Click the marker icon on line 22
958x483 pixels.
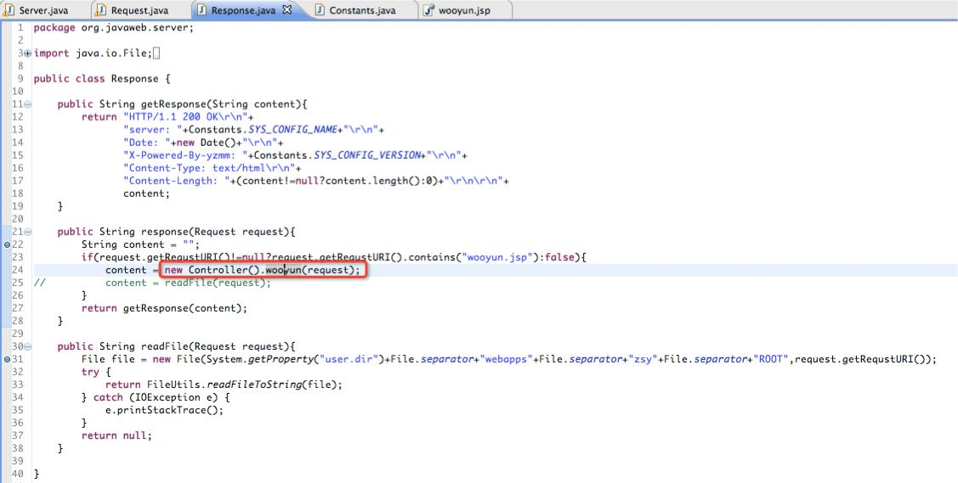pos(7,244)
